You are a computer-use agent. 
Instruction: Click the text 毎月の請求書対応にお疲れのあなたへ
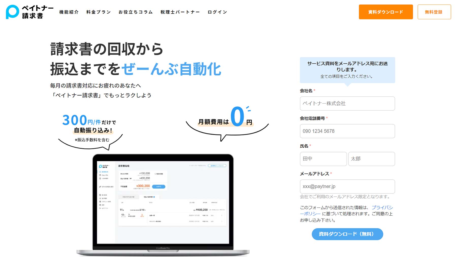[x=95, y=86]
